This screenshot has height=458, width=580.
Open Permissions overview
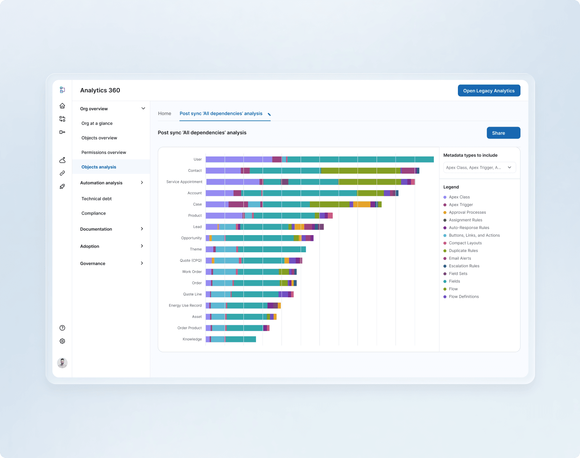[x=104, y=152]
